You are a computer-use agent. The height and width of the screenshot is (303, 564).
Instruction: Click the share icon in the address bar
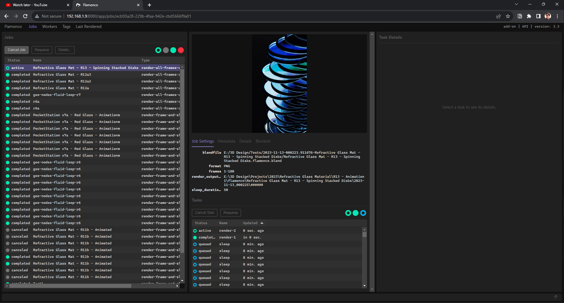click(x=499, y=16)
